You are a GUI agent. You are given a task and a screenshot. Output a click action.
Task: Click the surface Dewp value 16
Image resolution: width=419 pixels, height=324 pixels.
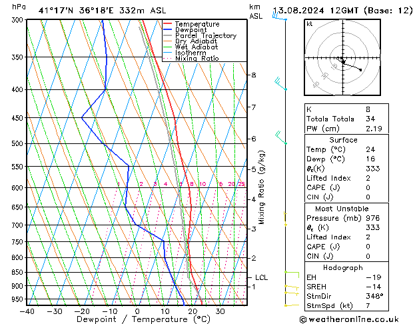(370, 159)
